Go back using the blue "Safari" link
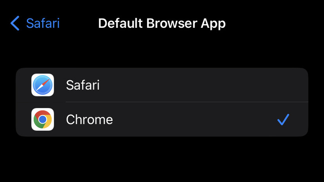This screenshot has width=324, height=182. (x=43, y=23)
